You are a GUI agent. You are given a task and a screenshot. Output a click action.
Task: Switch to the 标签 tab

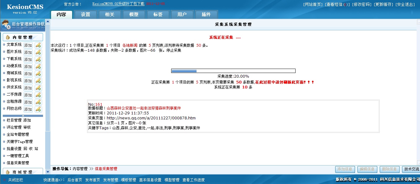coord(158,15)
